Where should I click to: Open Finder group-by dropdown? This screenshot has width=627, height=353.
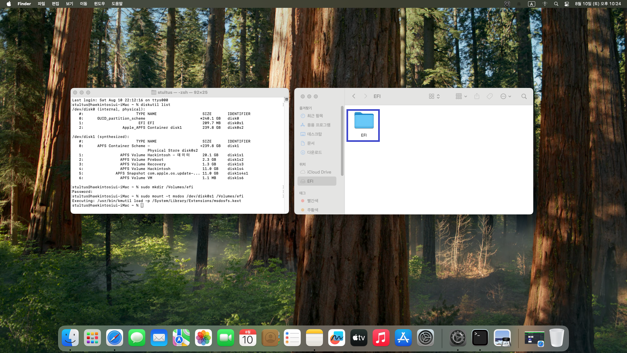point(461,96)
